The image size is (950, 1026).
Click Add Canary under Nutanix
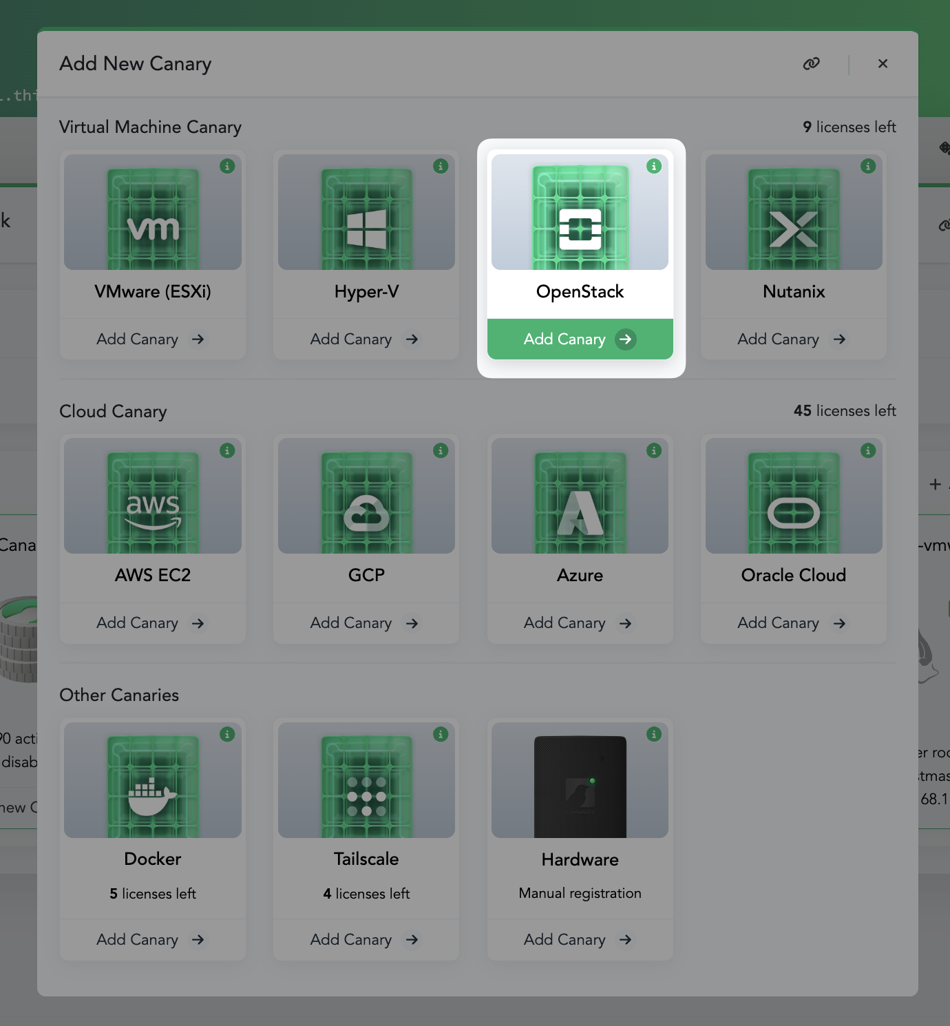pyautogui.click(x=792, y=339)
